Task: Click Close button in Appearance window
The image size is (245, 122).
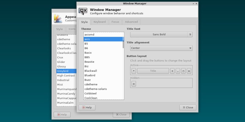Action: point(121,115)
